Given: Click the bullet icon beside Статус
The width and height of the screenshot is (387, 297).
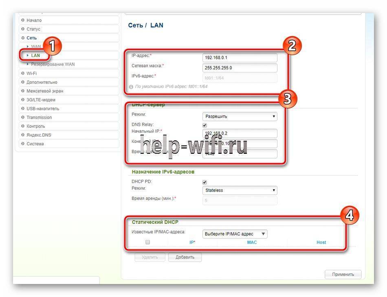Looking at the screenshot, I should [x=23, y=29].
